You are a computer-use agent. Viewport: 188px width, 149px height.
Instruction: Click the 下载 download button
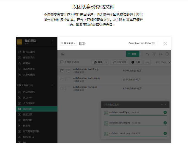point(136,62)
